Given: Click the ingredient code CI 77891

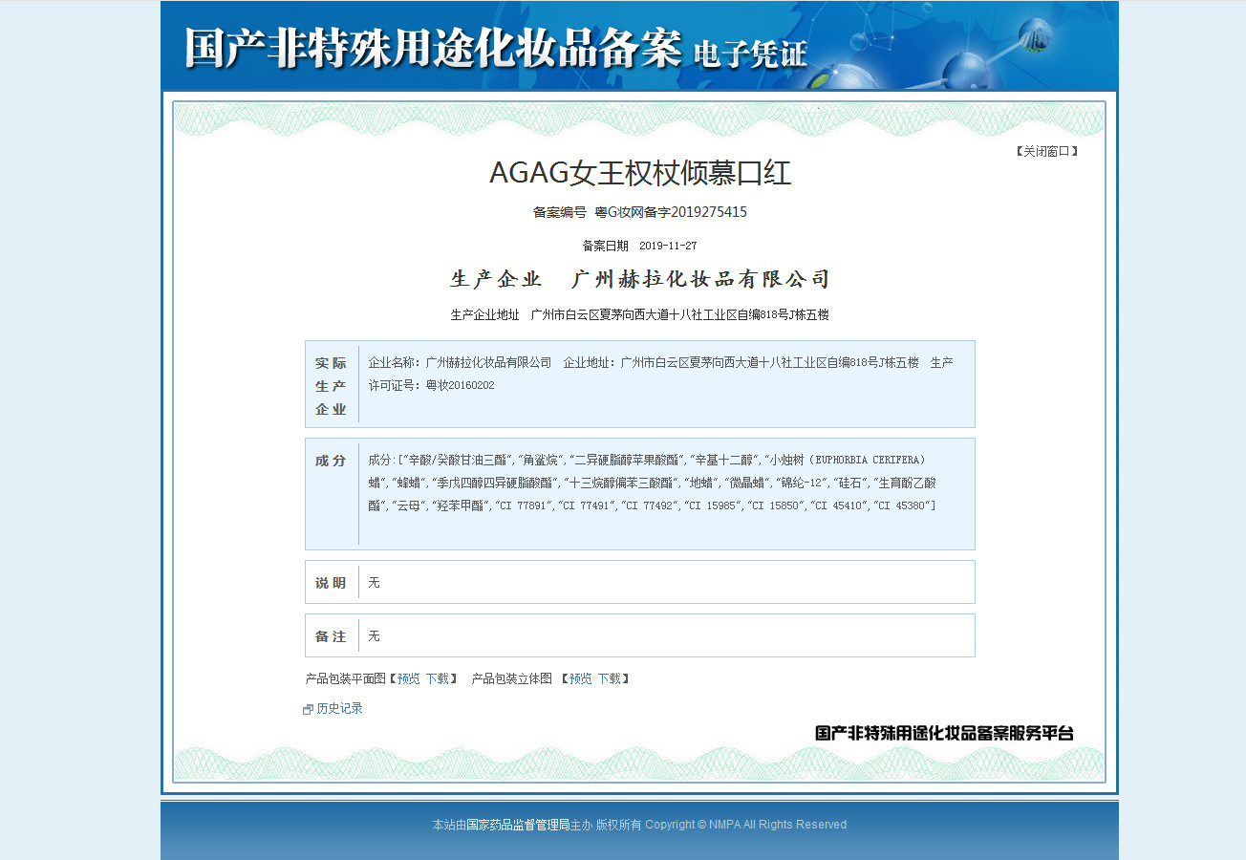Looking at the screenshot, I should coord(525,505).
